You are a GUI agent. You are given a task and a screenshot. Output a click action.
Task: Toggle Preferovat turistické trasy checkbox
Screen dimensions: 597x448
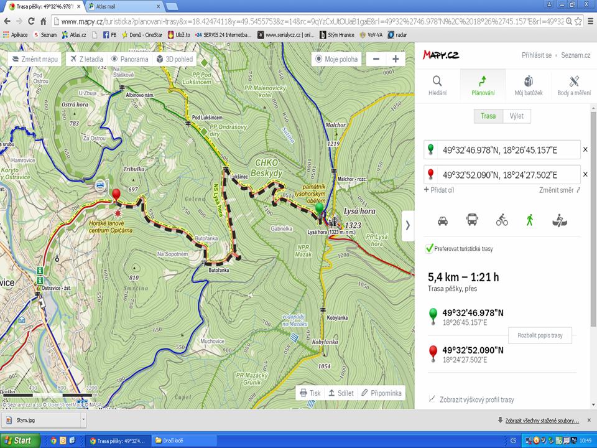tap(429, 248)
